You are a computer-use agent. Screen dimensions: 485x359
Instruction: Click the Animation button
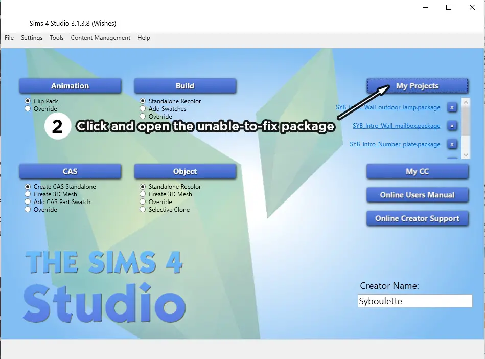click(70, 86)
